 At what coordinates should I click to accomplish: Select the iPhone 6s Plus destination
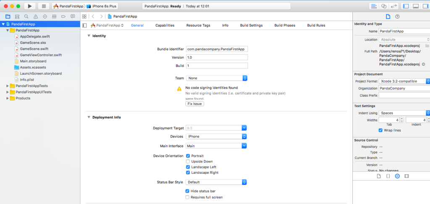102,6
